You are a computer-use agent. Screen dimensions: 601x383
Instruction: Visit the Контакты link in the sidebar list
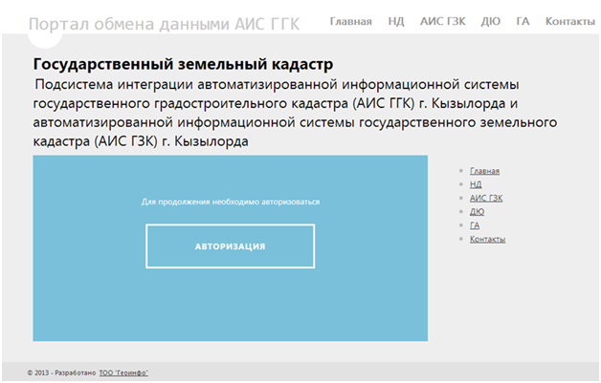click(487, 239)
